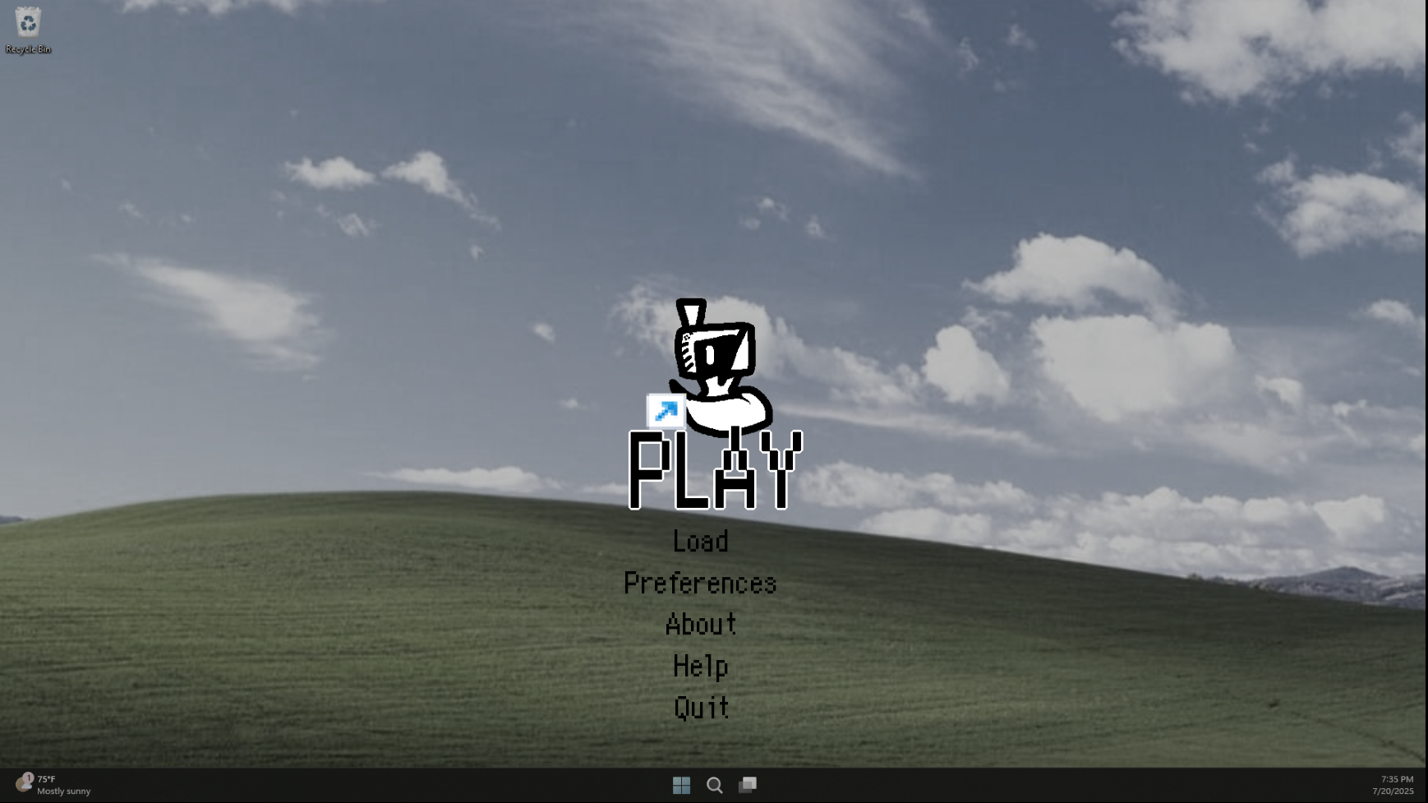Open the weather widget showing 75°F

(x=53, y=785)
